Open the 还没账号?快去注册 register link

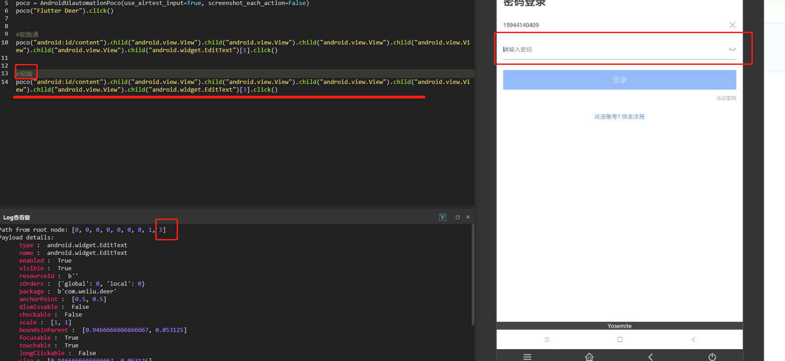pyautogui.click(x=619, y=117)
